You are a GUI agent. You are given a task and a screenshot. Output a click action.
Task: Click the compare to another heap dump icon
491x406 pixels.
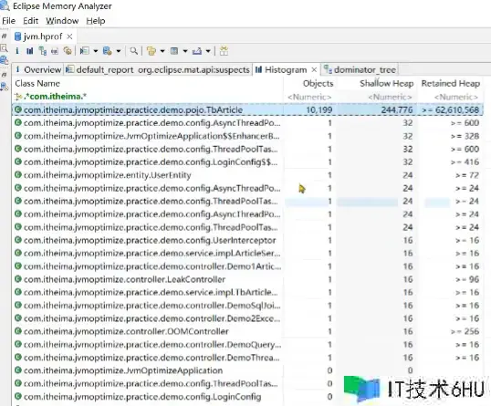click(224, 51)
